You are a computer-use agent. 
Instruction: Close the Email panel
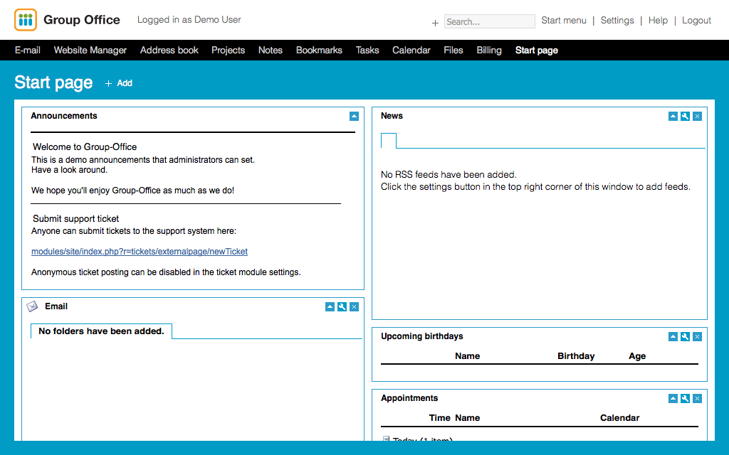click(x=354, y=306)
